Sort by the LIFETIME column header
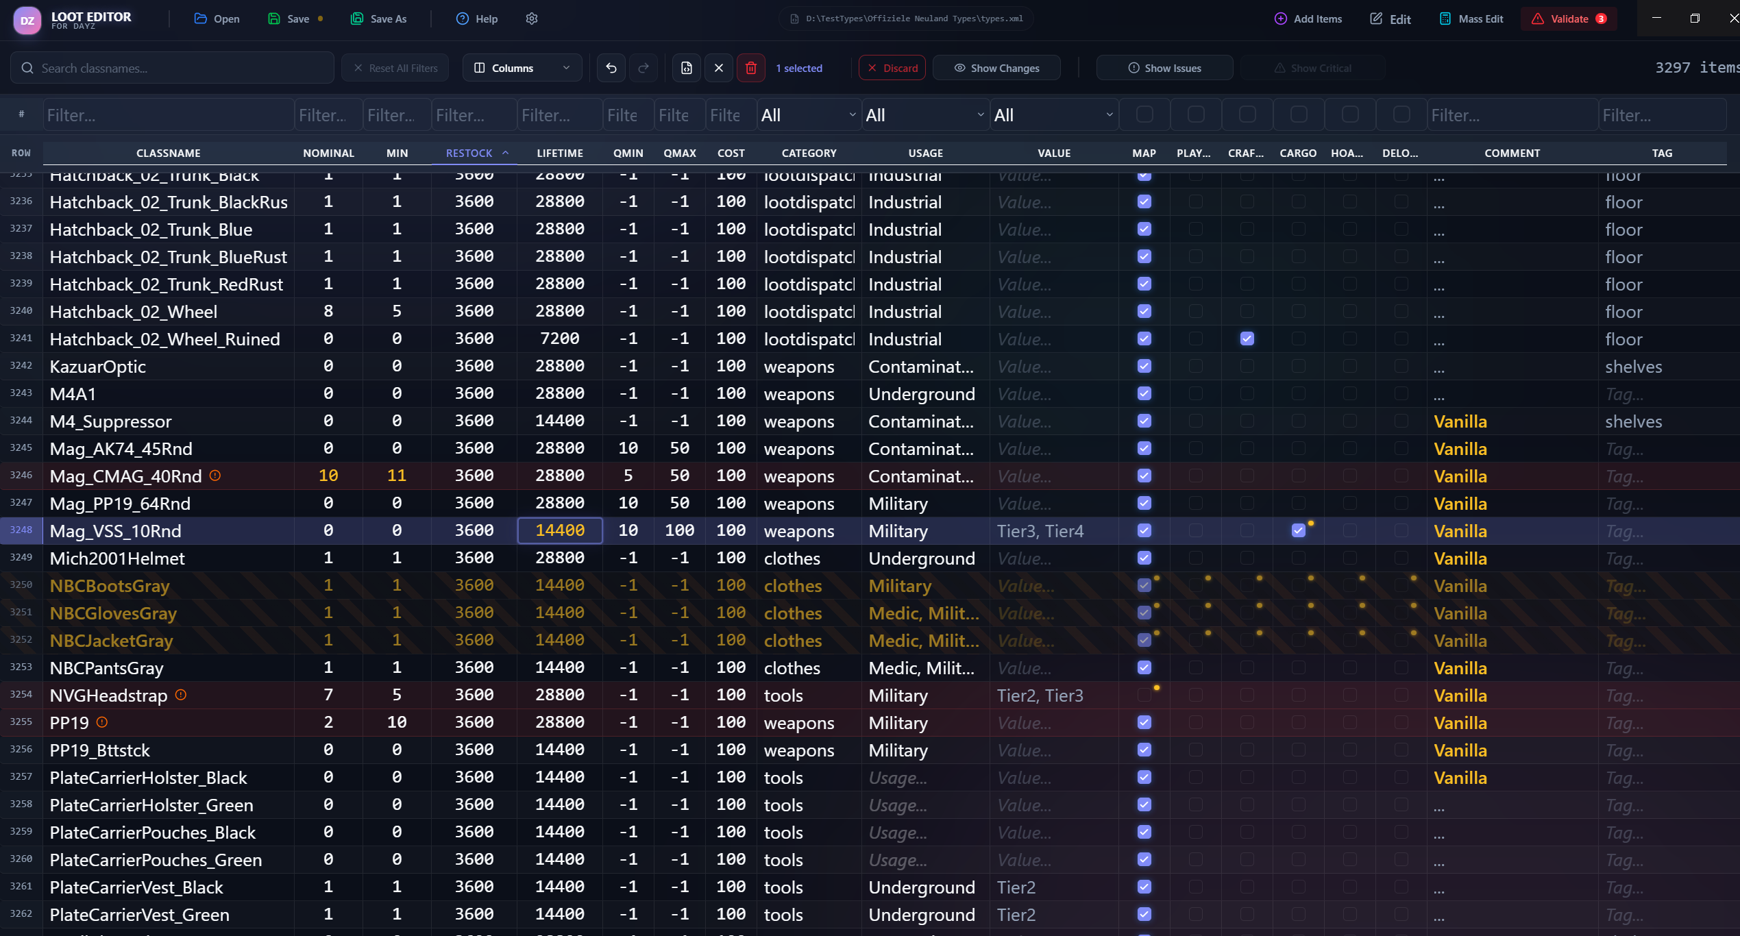Viewport: 1740px width, 936px height. pyautogui.click(x=559, y=153)
